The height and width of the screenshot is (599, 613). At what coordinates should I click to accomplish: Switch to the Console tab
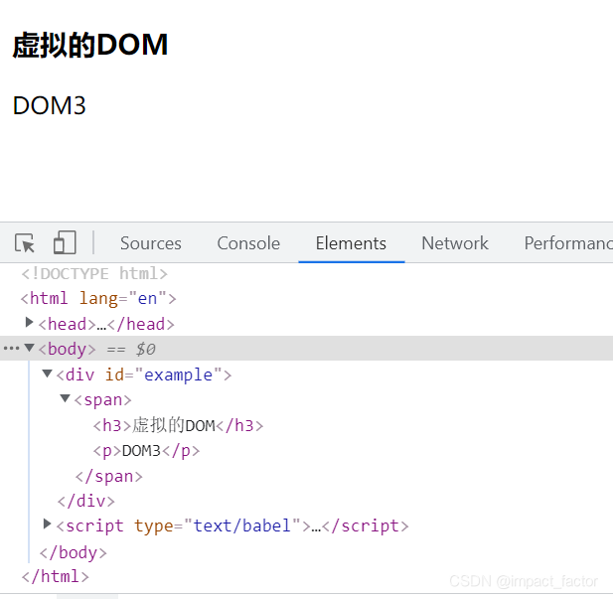point(248,243)
